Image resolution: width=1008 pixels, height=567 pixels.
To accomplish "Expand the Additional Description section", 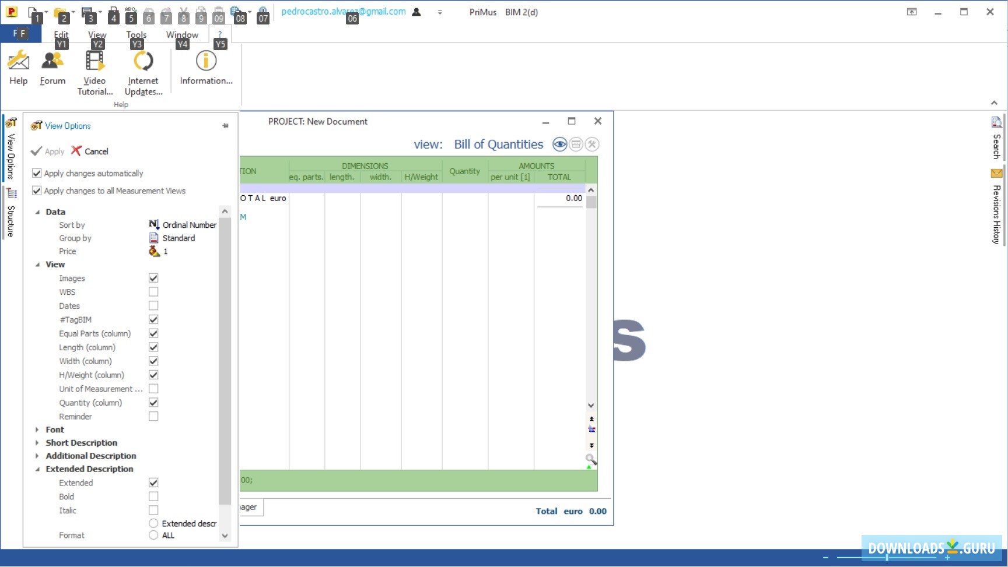I will pyautogui.click(x=37, y=456).
